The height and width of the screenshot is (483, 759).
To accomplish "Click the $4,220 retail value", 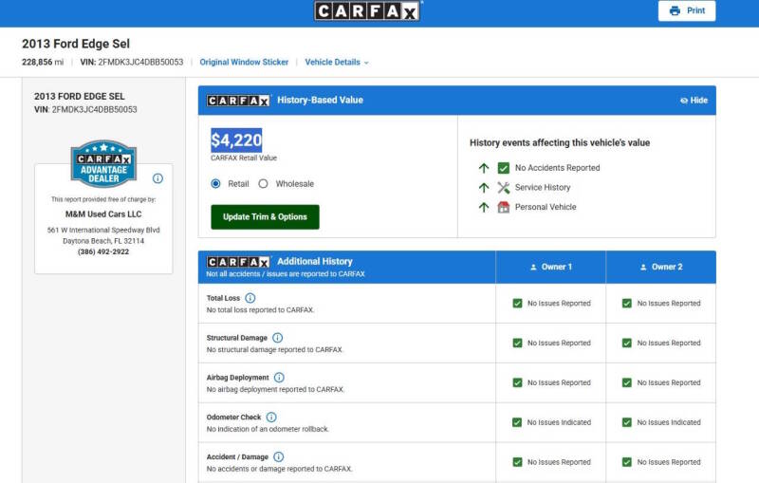I will [236, 140].
